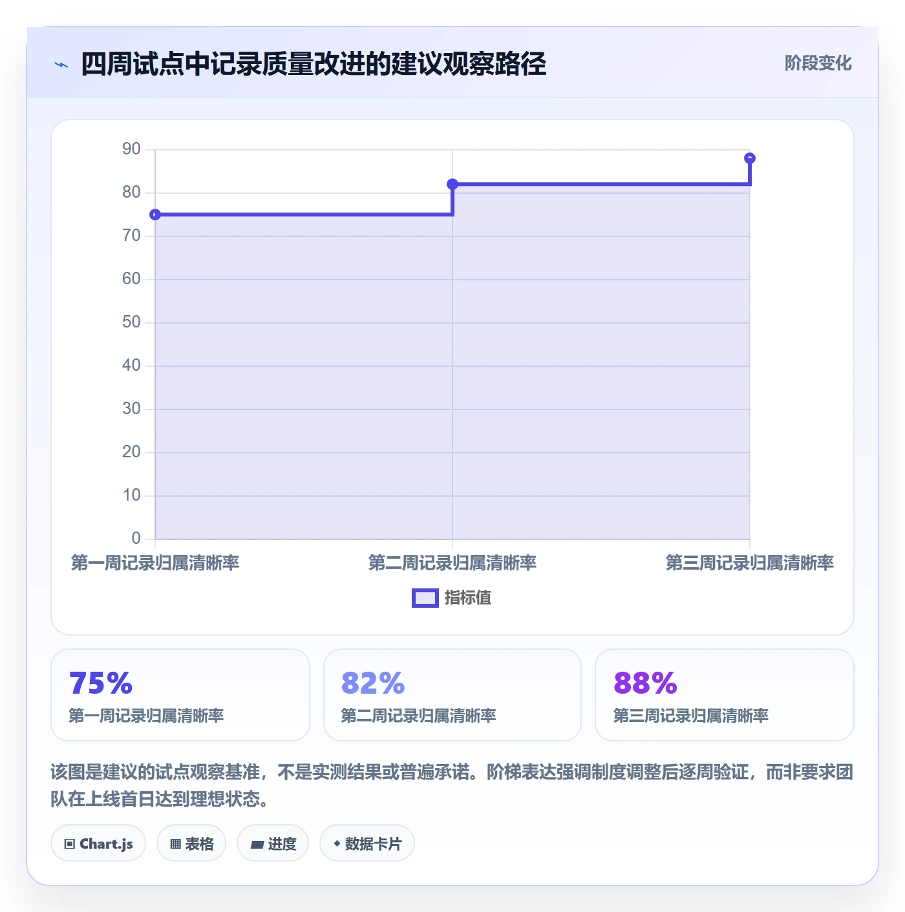Select the third-week data point at 88

click(x=750, y=158)
